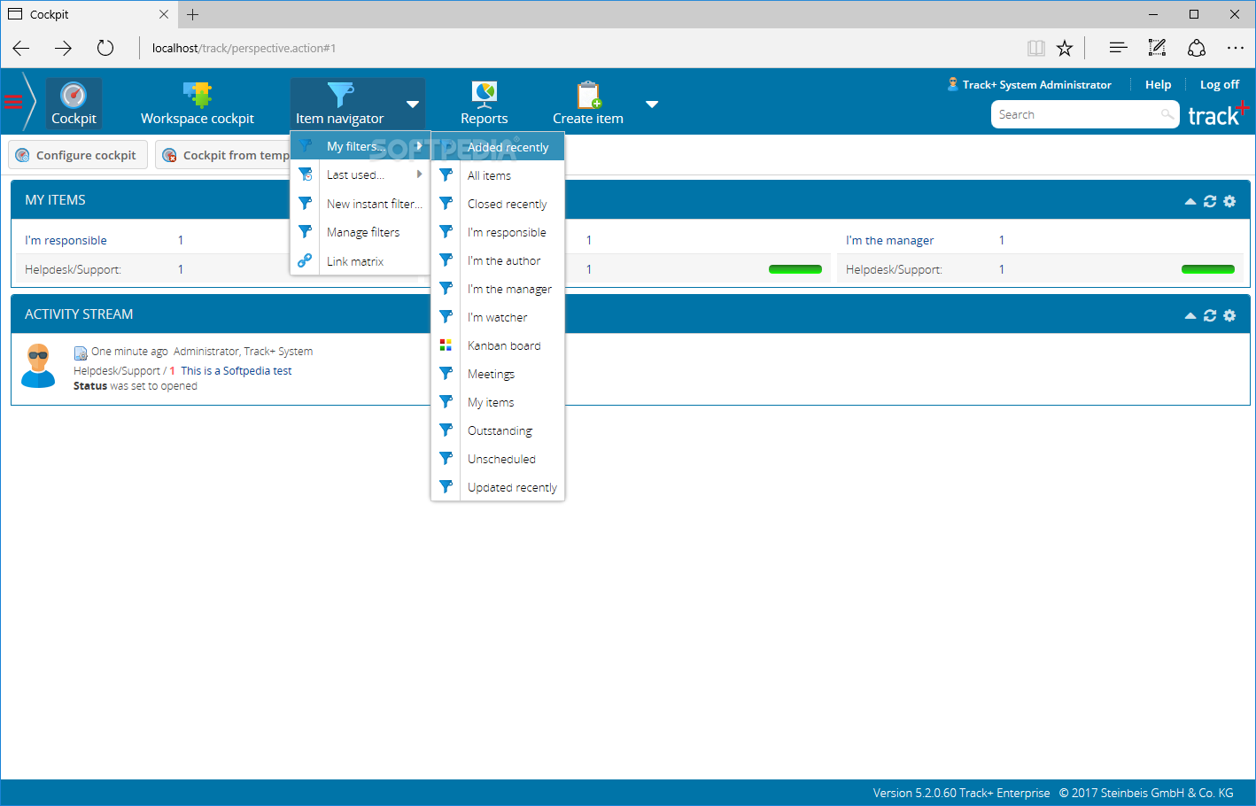Viewport: 1256px width, 806px height.
Task: Open I'm the manager link in MY ITEMS
Action: click(x=889, y=240)
